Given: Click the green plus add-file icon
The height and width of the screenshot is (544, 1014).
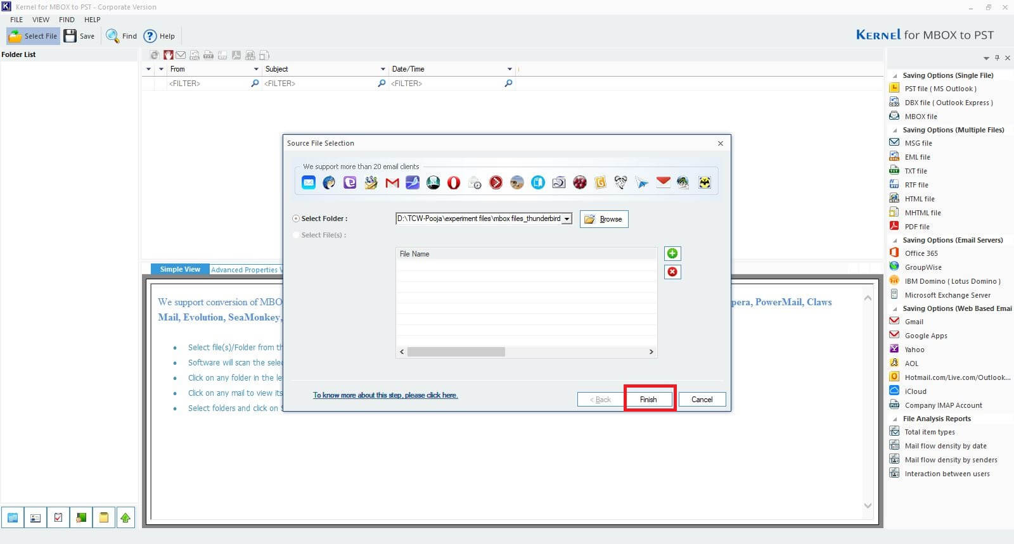Looking at the screenshot, I should 672,254.
